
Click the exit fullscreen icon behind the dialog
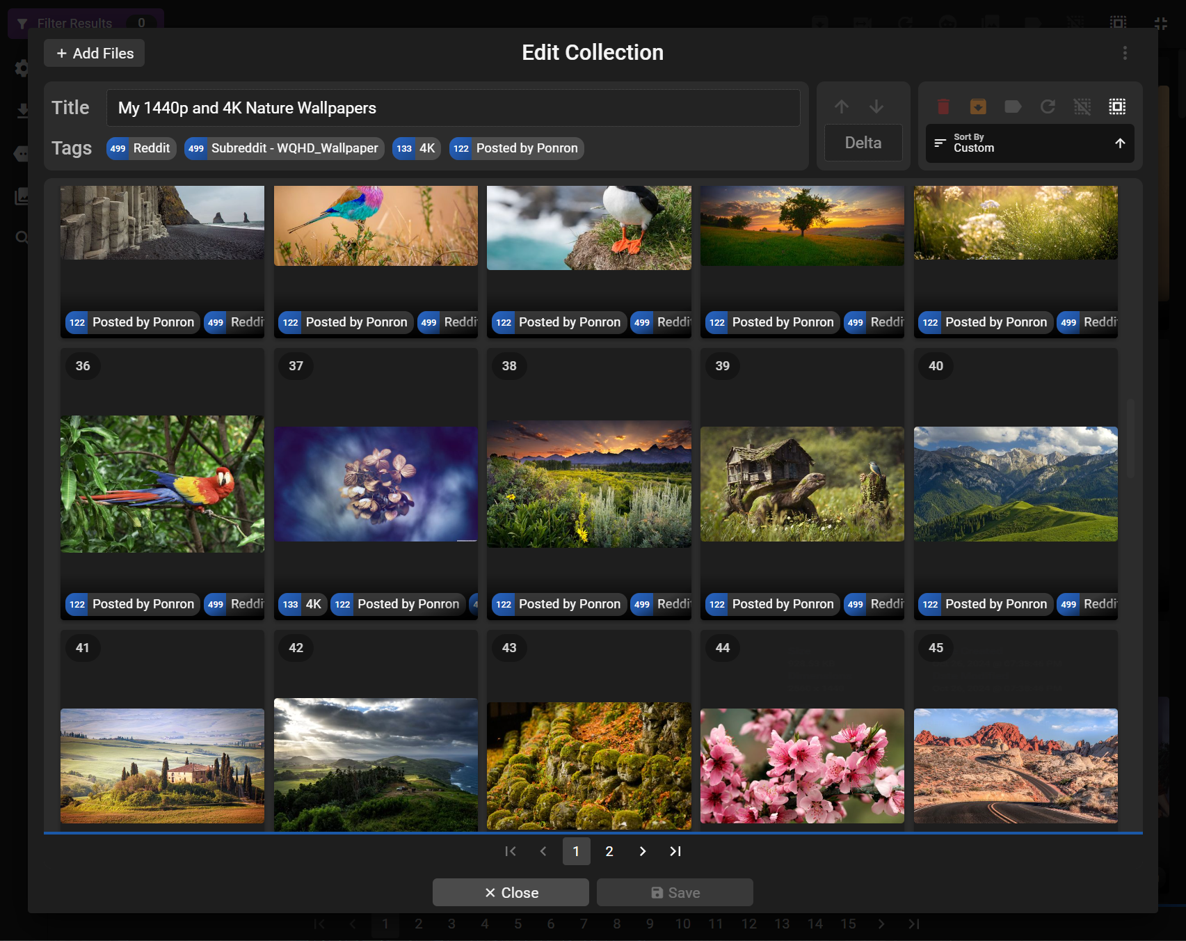point(1160,23)
